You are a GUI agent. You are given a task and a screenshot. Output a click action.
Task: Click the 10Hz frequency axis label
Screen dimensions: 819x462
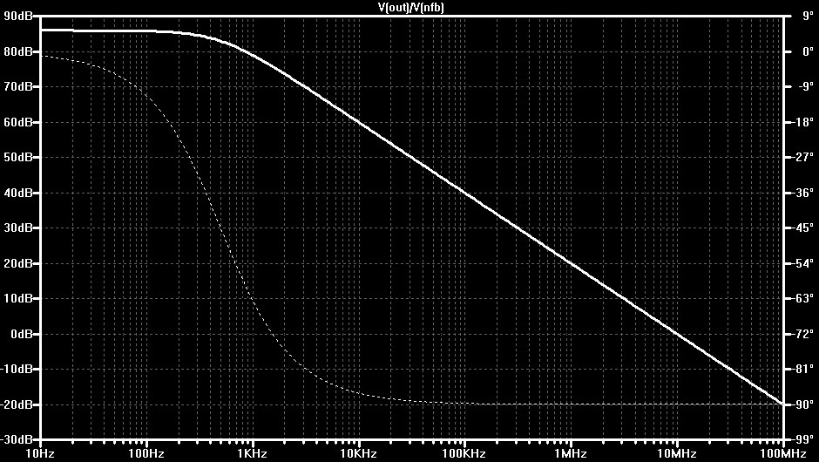[x=40, y=453]
